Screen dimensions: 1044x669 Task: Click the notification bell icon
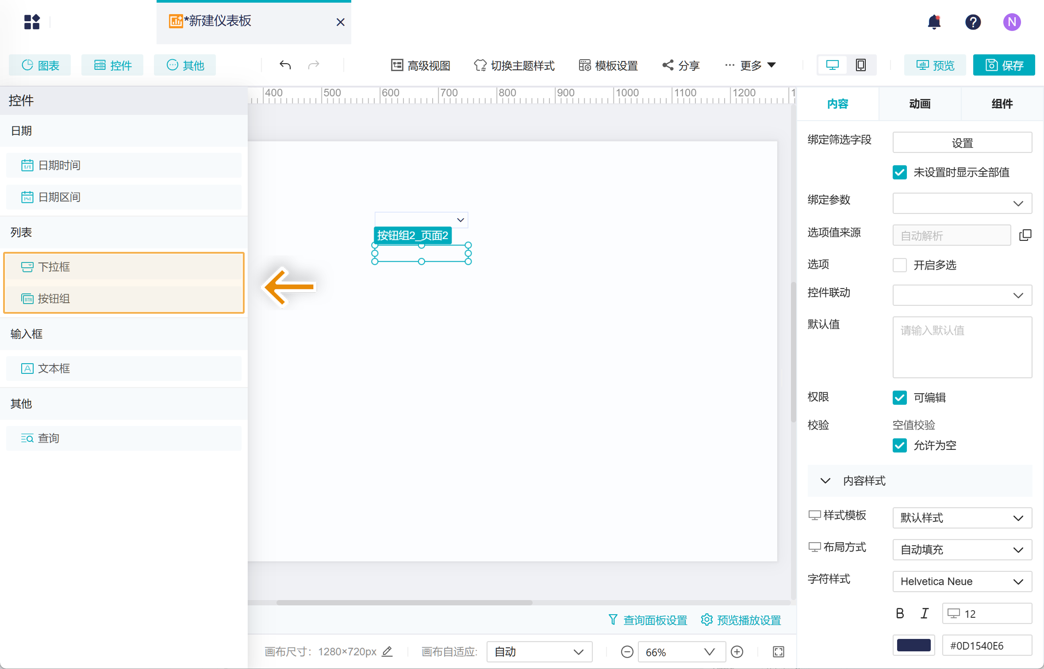click(934, 22)
